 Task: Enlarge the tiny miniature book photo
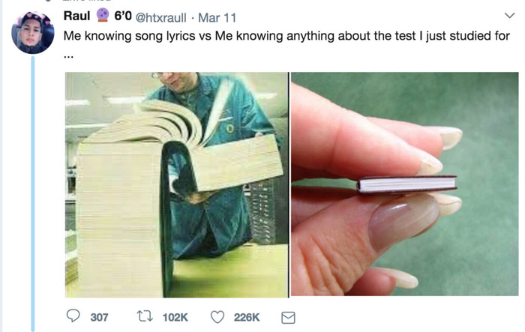(x=404, y=184)
